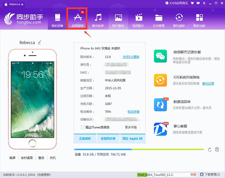The image size is (225, 178).
Task: Click firmware version value 12.0
Action: tap(108, 57)
